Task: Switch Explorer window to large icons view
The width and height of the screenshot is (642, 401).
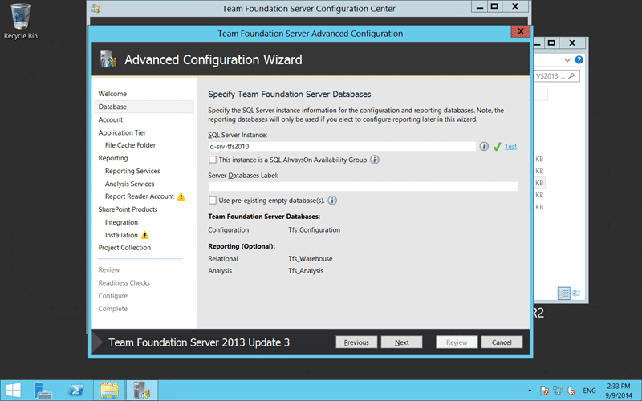Action: pos(576,293)
